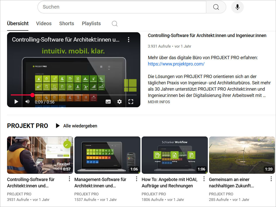Click PROJEKT PRO channel under Management-Software card
The image size is (276, 207).
tap(87, 194)
